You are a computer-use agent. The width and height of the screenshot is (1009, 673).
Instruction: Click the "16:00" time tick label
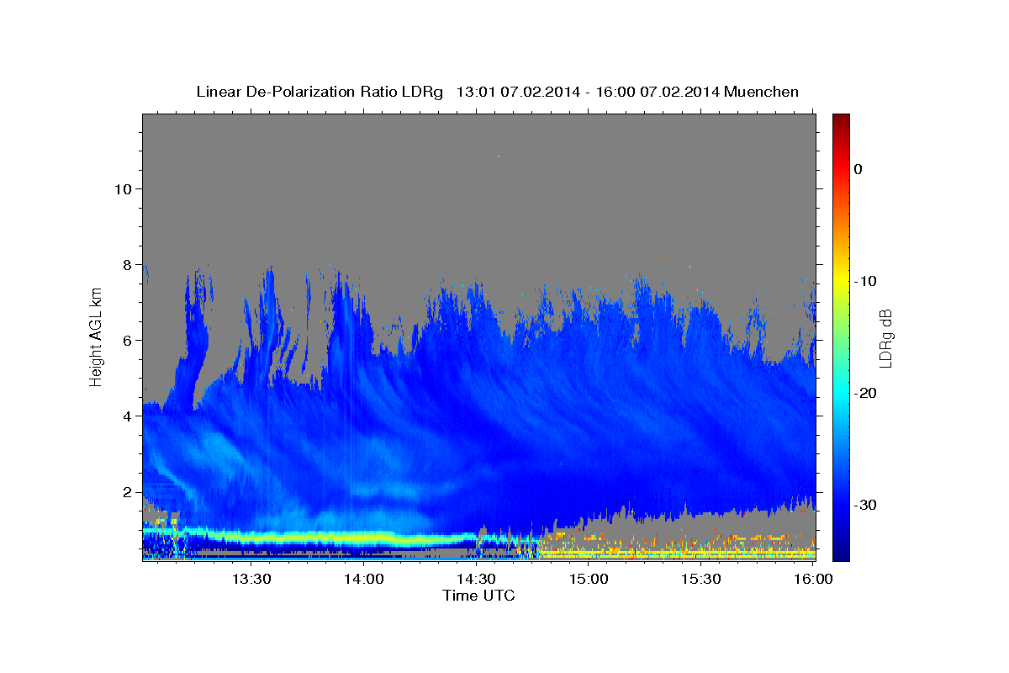coord(813,579)
